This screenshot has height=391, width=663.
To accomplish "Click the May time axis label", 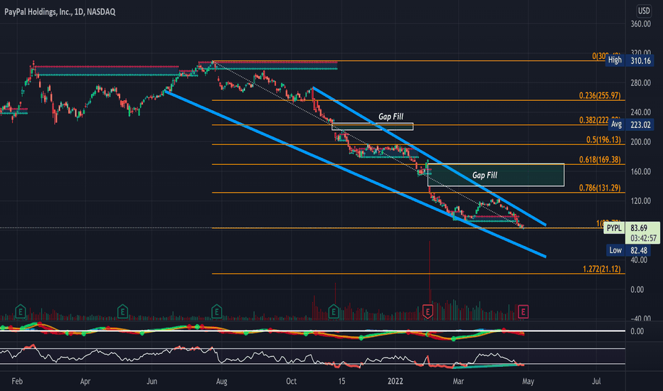I will click(x=528, y=381).
